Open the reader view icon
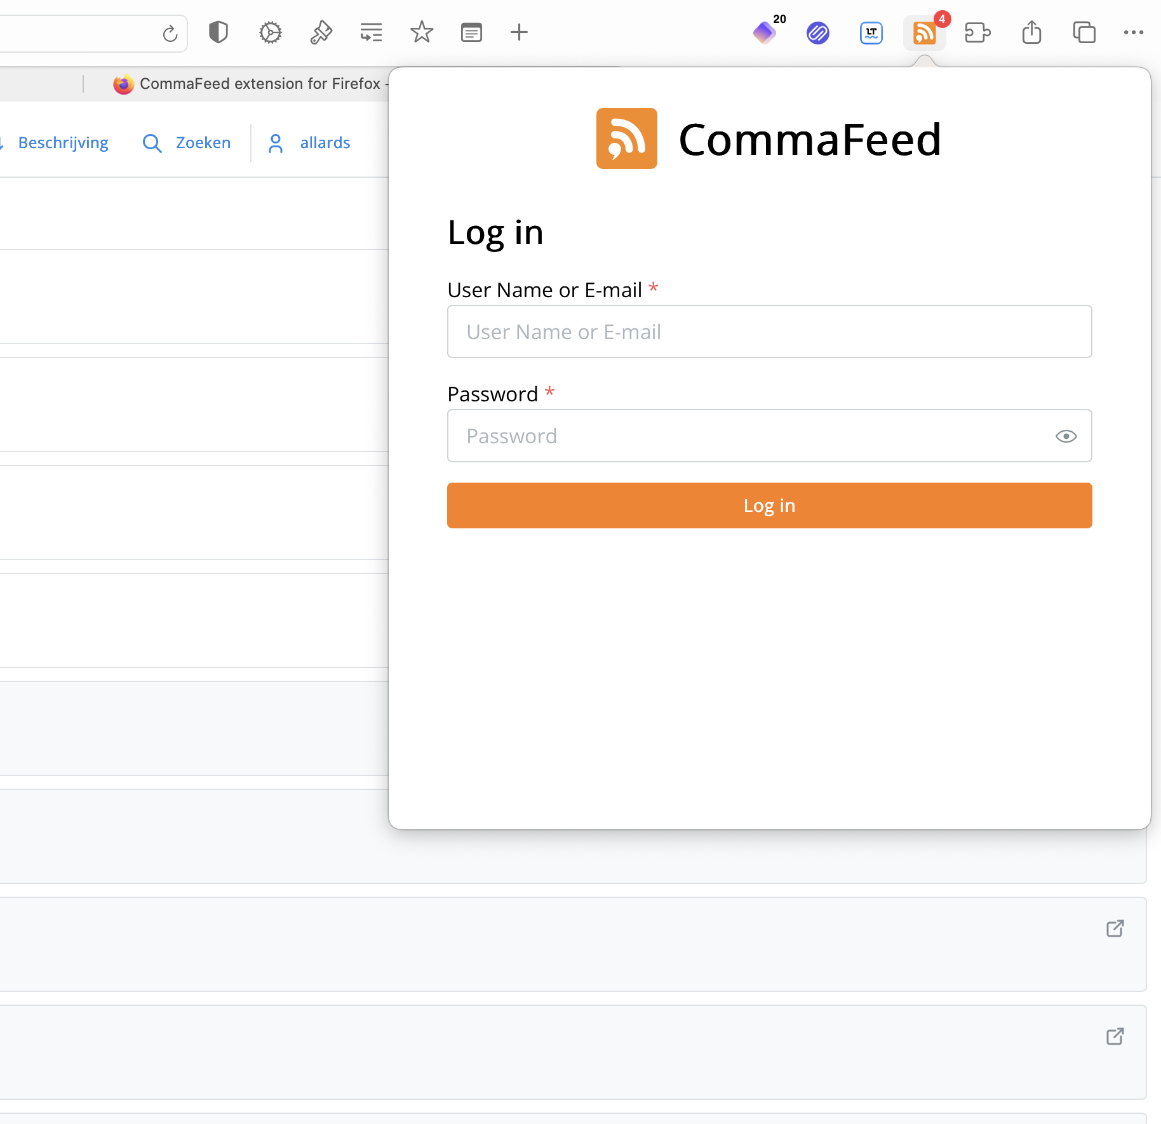1161x1124 pixels. tap(471, 32)
